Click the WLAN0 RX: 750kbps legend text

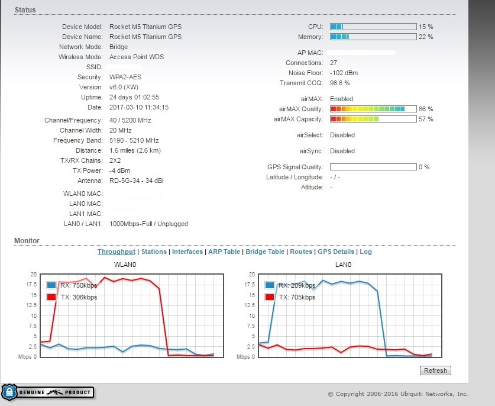pos(79,285)
